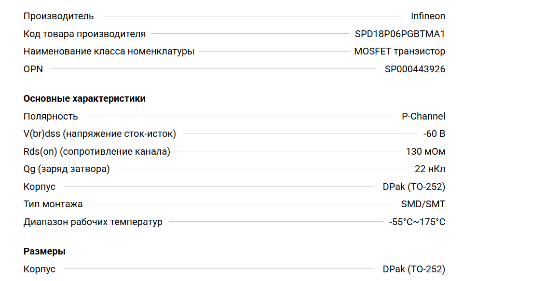The image size is (545, 281).
Task: Click the "Код товара производителя" label
Action: pos(84,34)
